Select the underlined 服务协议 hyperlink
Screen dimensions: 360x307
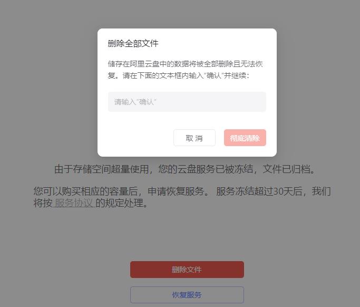coord(73,203)
